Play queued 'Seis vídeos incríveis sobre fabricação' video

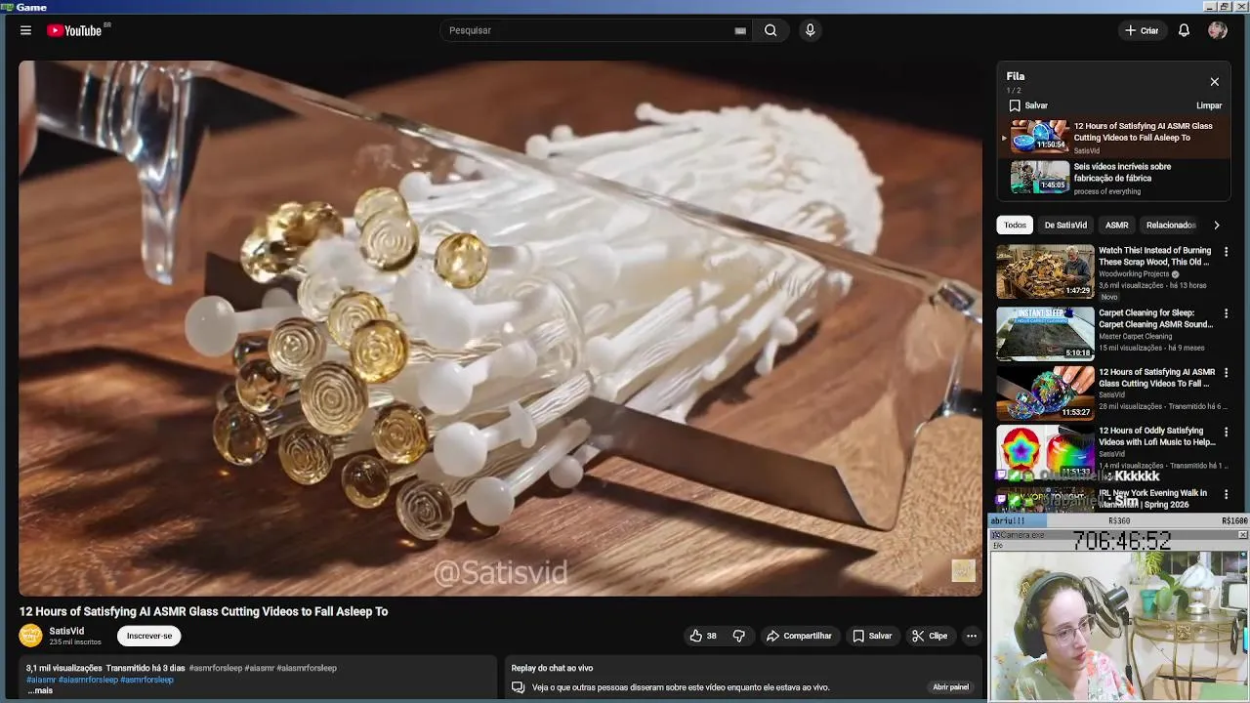point(1113,178)
